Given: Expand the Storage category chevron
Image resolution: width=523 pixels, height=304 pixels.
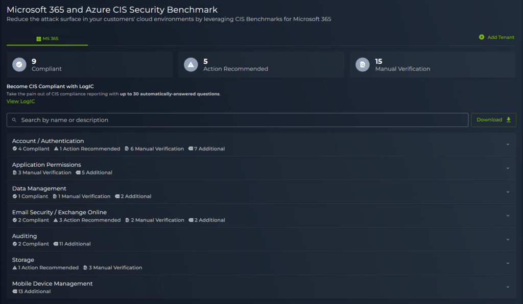Looking at the screenshot, I should coord(508,263).
